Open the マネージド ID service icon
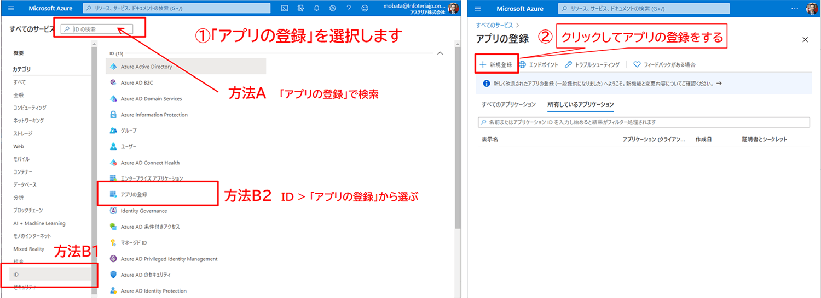The height and width of the screenshot is (298, 821). point(114,242)
